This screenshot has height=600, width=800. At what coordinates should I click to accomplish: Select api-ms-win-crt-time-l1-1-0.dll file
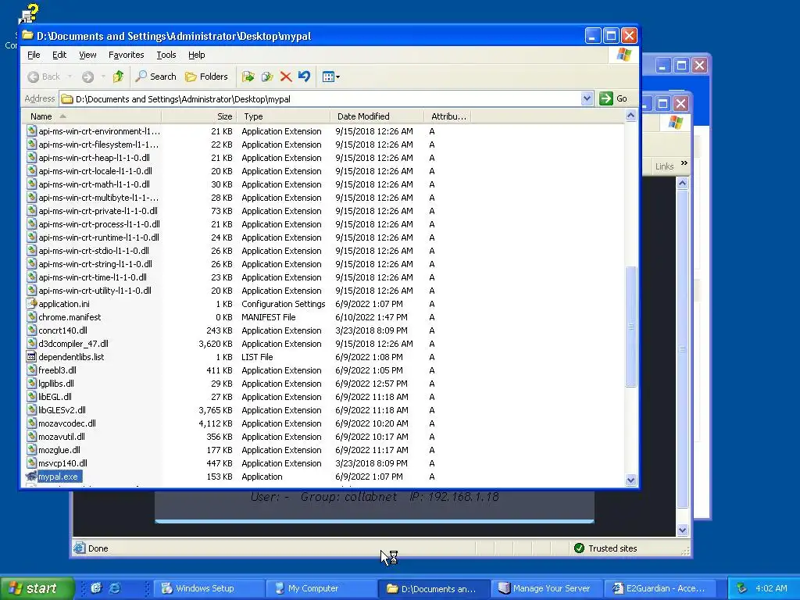[93, 277]
